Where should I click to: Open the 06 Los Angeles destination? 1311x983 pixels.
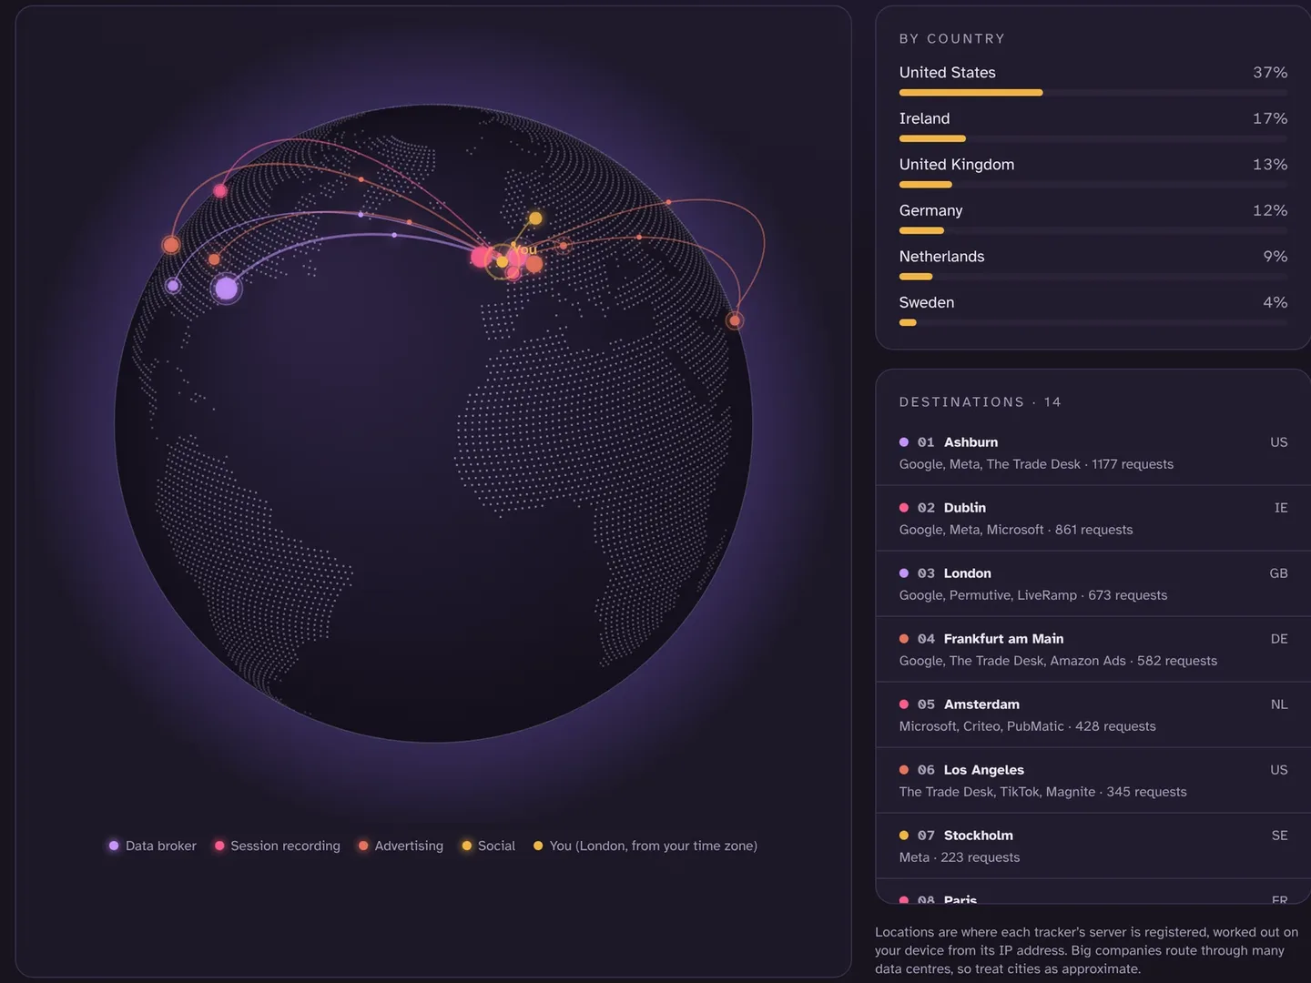pos(1092,780)
